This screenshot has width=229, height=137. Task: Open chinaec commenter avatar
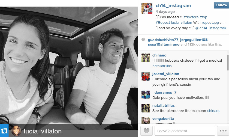coord(146,58)
